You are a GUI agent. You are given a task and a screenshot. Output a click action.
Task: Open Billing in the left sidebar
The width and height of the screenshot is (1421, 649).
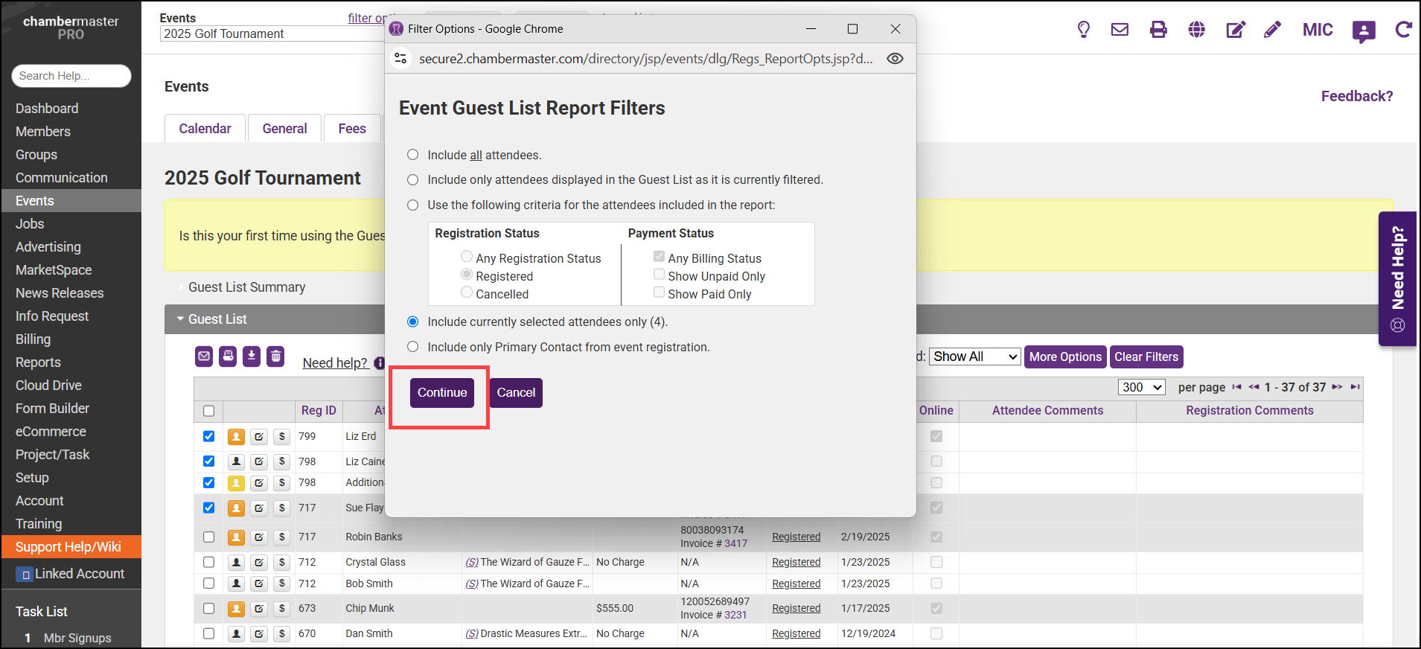coord(33,339)
